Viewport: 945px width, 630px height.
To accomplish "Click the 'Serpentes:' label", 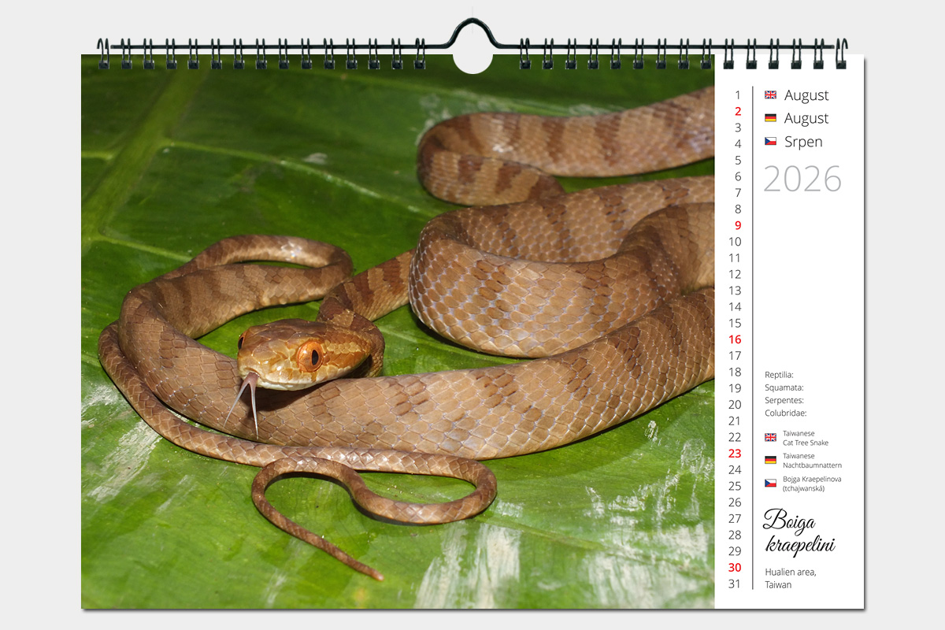I will tap(784, 400).
